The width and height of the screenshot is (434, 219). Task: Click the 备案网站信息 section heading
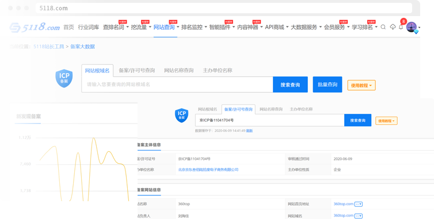[x=149, y=190]
